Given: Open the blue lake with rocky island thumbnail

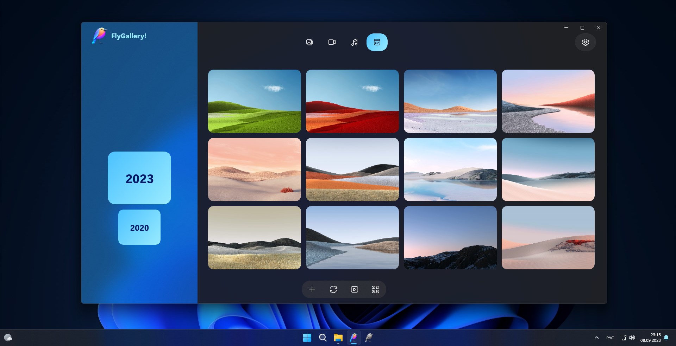Looking at the screenshot, I should pyautogui.click(x=450, y=169).
